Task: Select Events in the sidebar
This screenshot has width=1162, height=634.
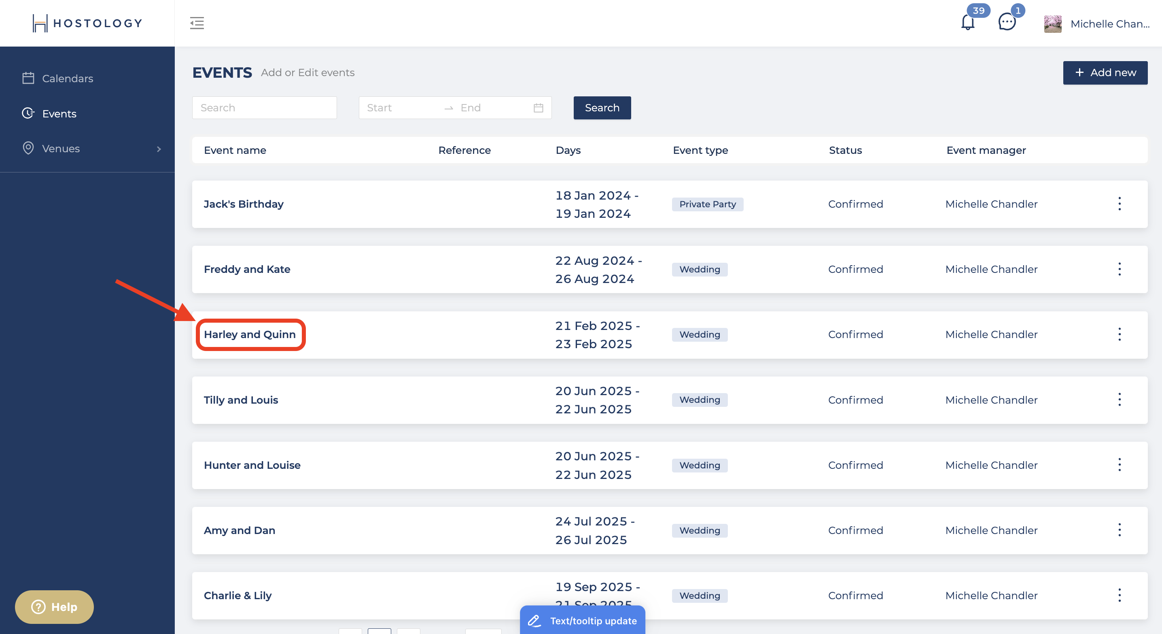Action: point(59,113)
